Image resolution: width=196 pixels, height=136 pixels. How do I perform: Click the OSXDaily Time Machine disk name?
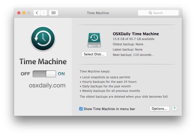(136, 34)
